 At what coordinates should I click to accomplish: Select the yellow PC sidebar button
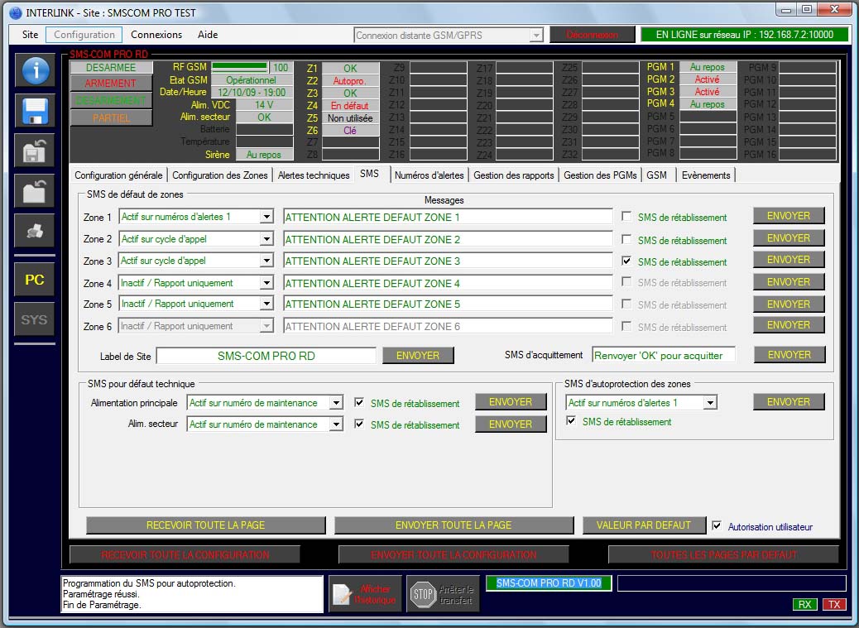pos(35,280)
